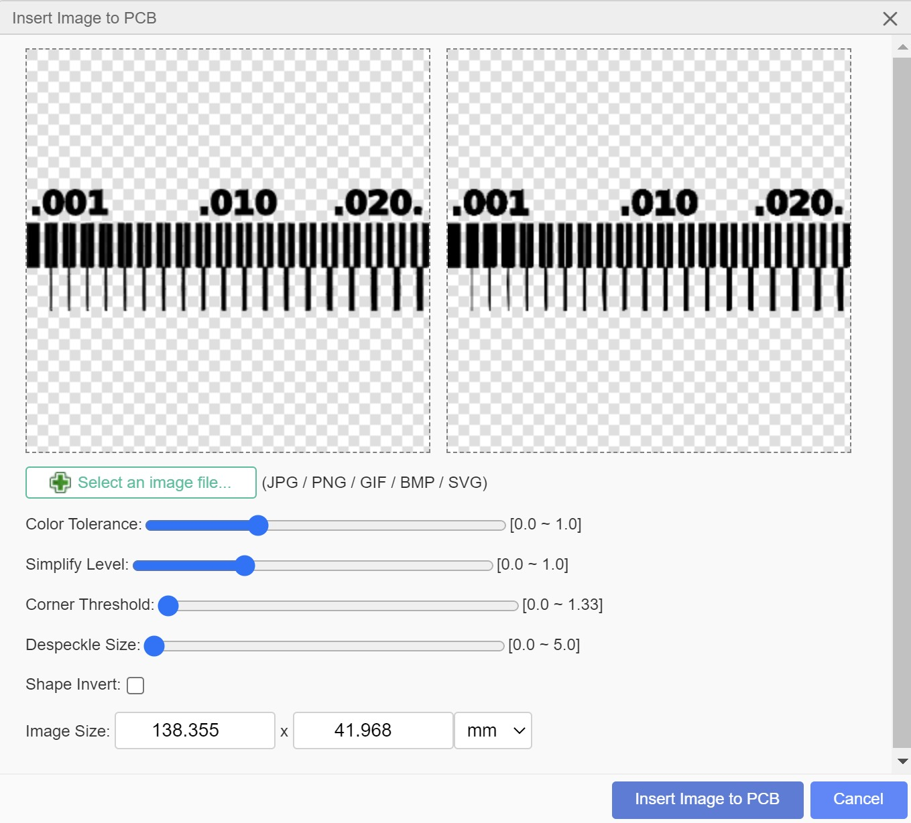911x823 pixels.
Task: Click the scrollbar up arrow
Action: tap(902, 47)
